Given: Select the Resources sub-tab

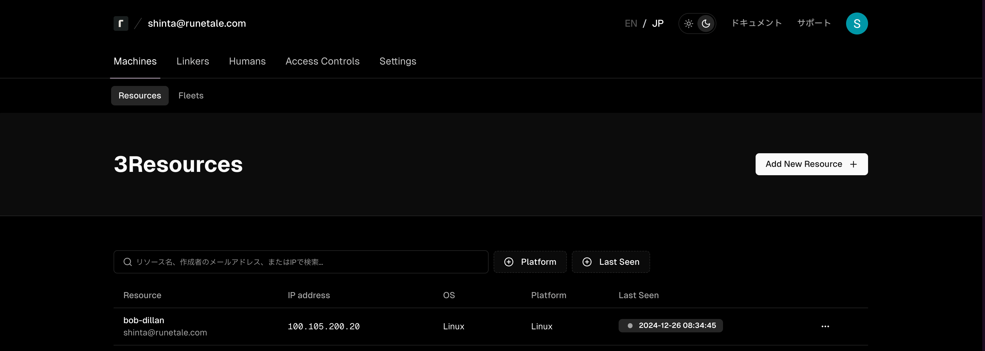Looking at the screenshot, I should (139, 96).
